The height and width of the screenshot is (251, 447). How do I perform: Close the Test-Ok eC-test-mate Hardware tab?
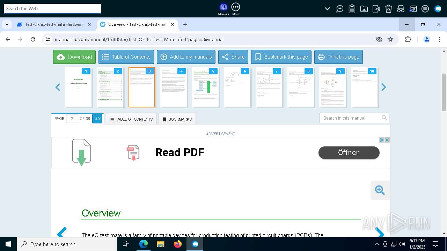(89, 24)
